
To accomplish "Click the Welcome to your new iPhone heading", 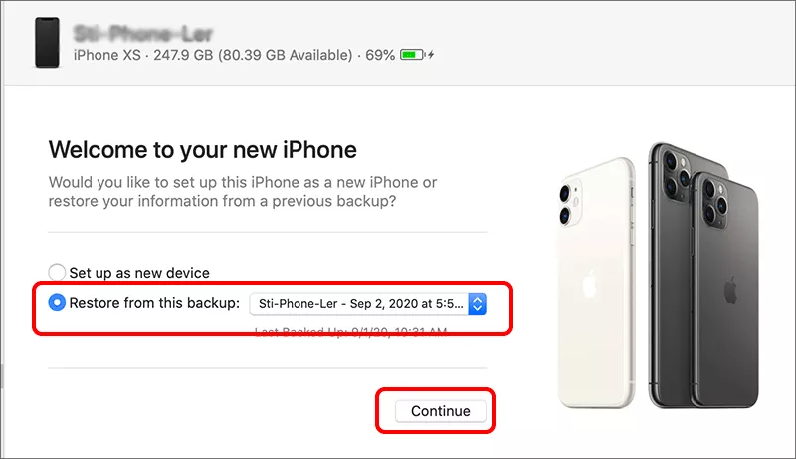I will [203, 150].
